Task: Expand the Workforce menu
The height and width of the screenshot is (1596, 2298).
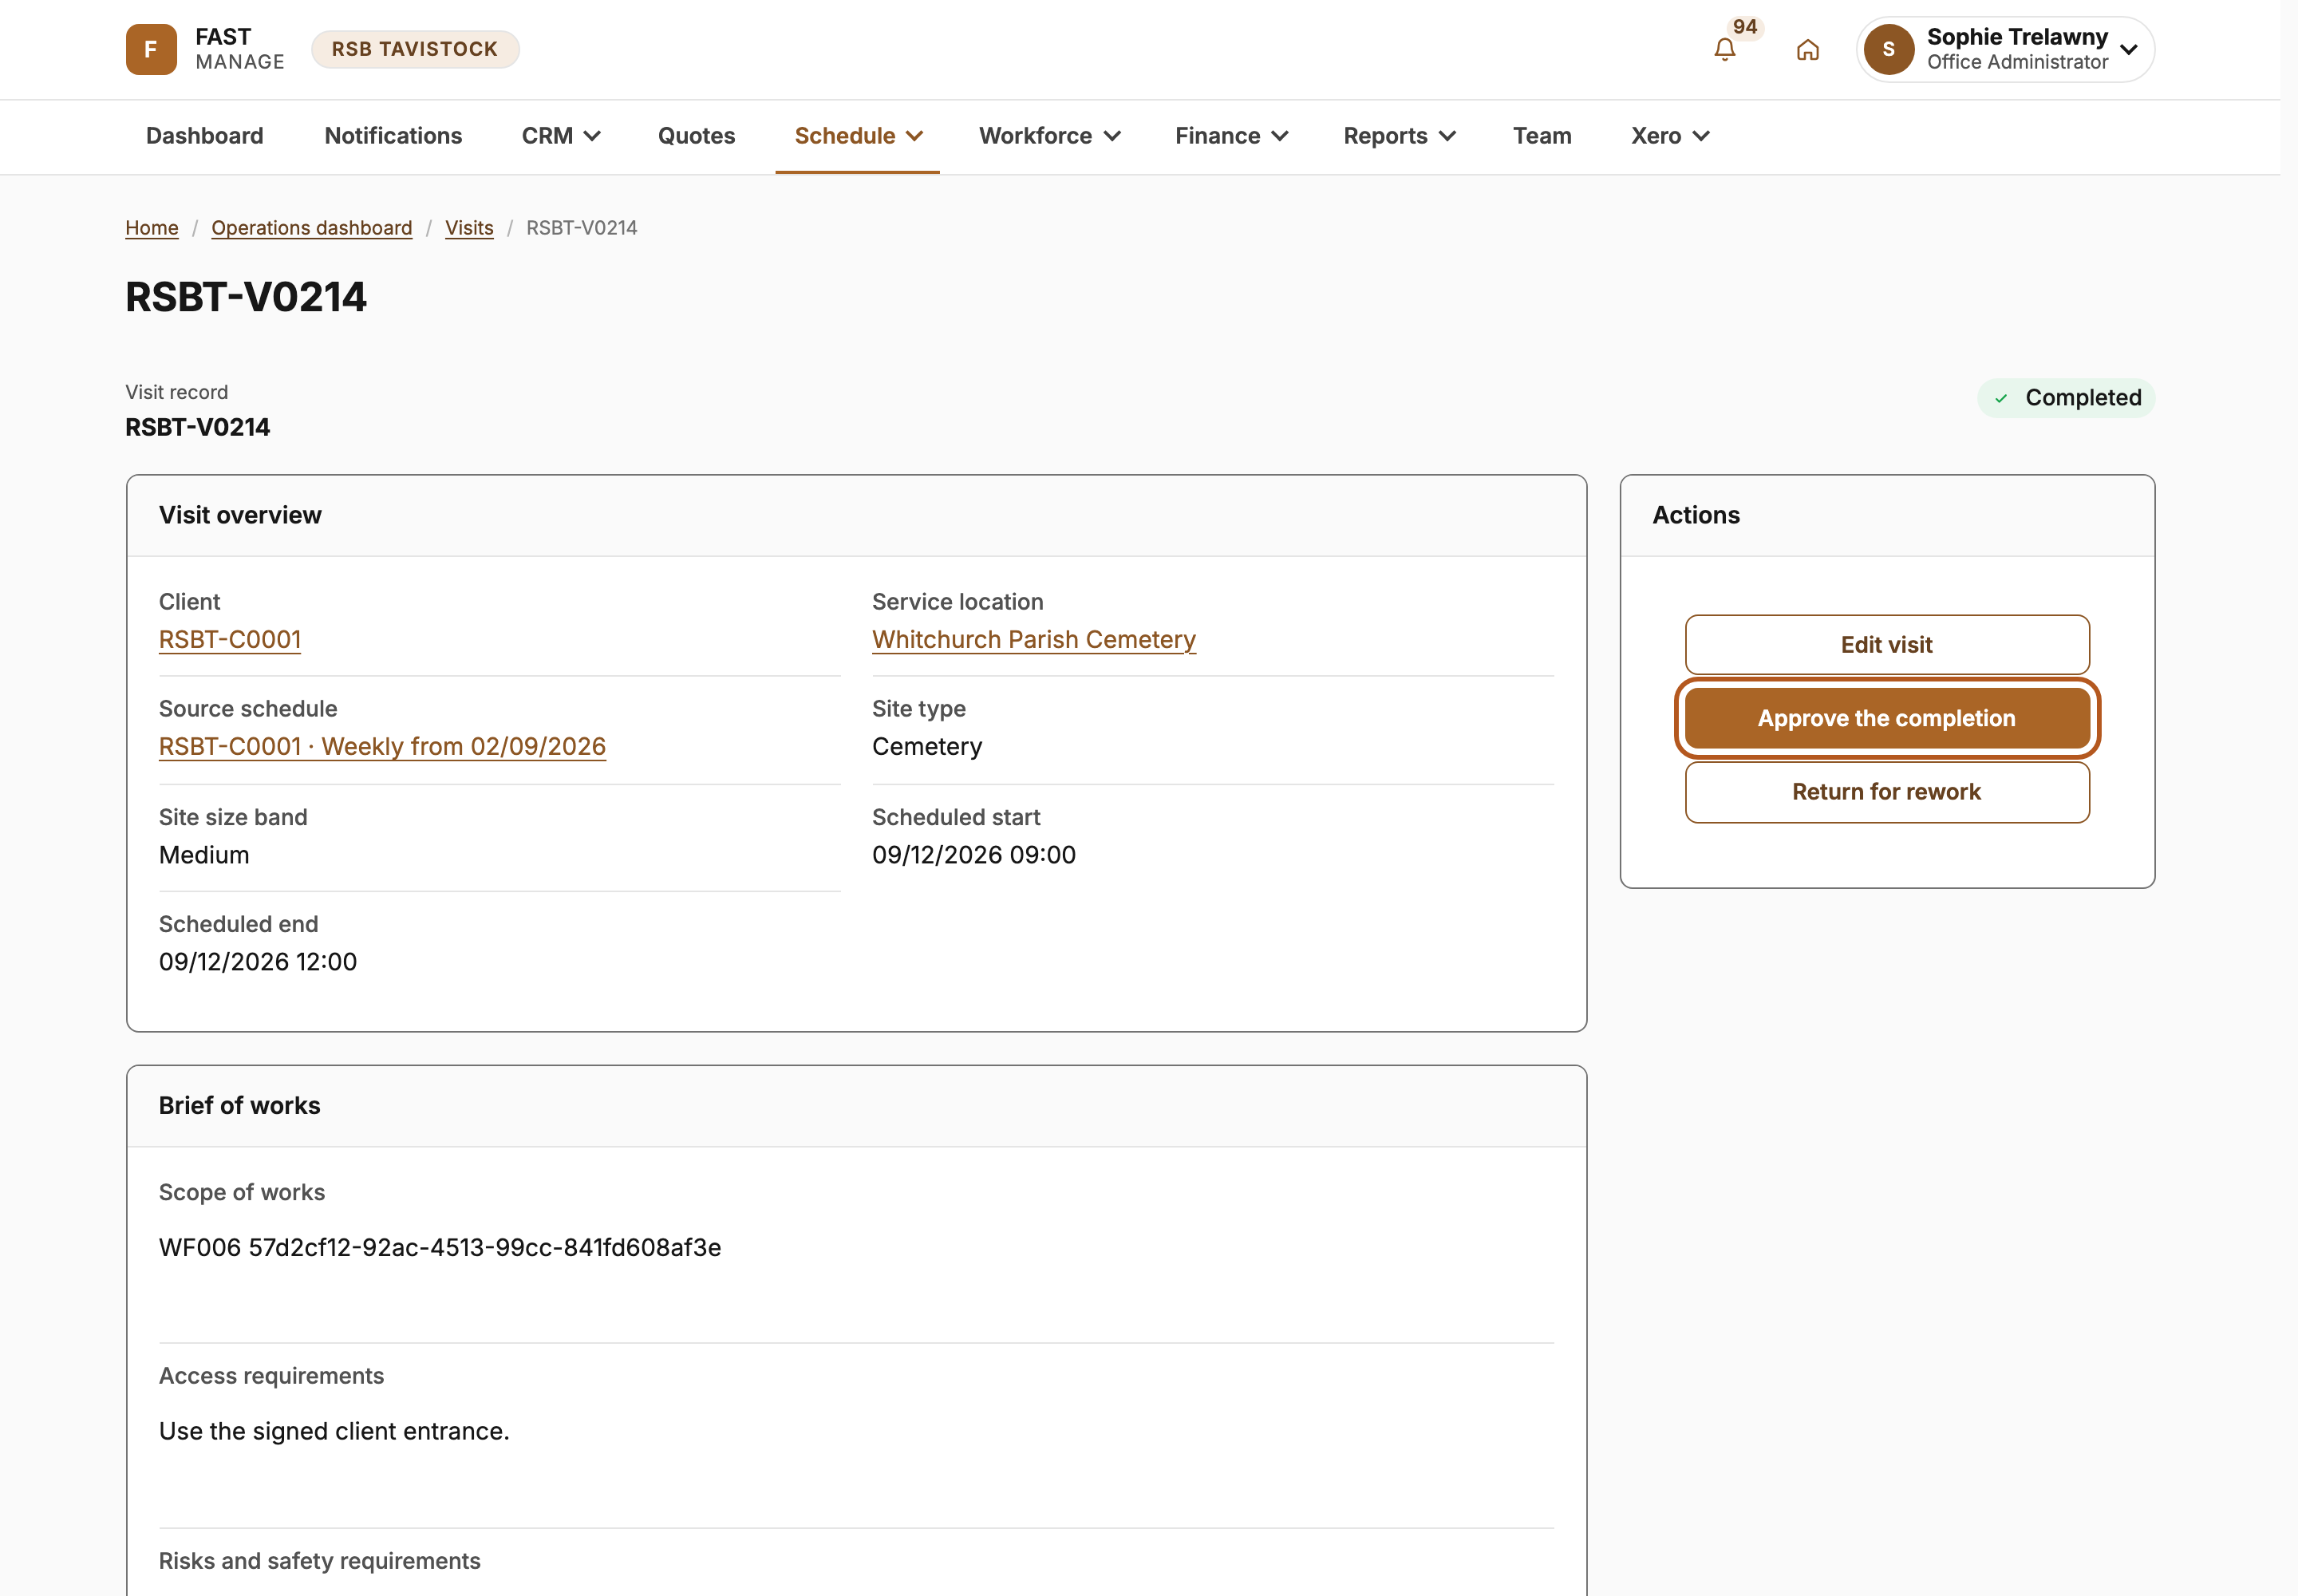Action: [x=1049, y=136]
